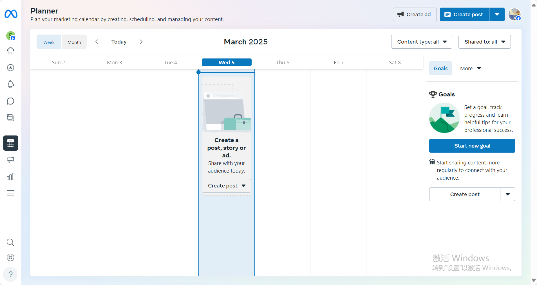This screenshot has height=285, width=537.
Task: Switch calendar to Week view
Action: pyautogui.click(x=49, y=42)
